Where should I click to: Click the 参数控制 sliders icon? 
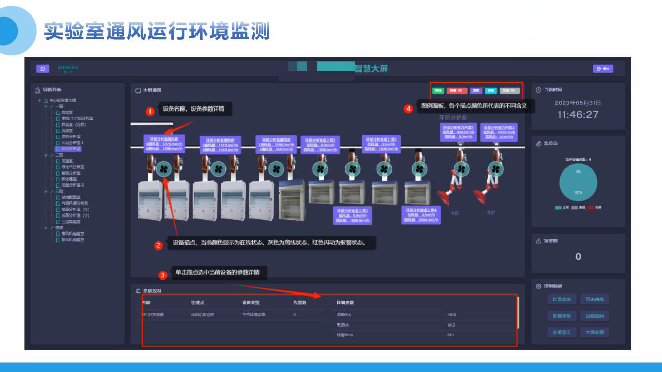(x=138, y=291)
